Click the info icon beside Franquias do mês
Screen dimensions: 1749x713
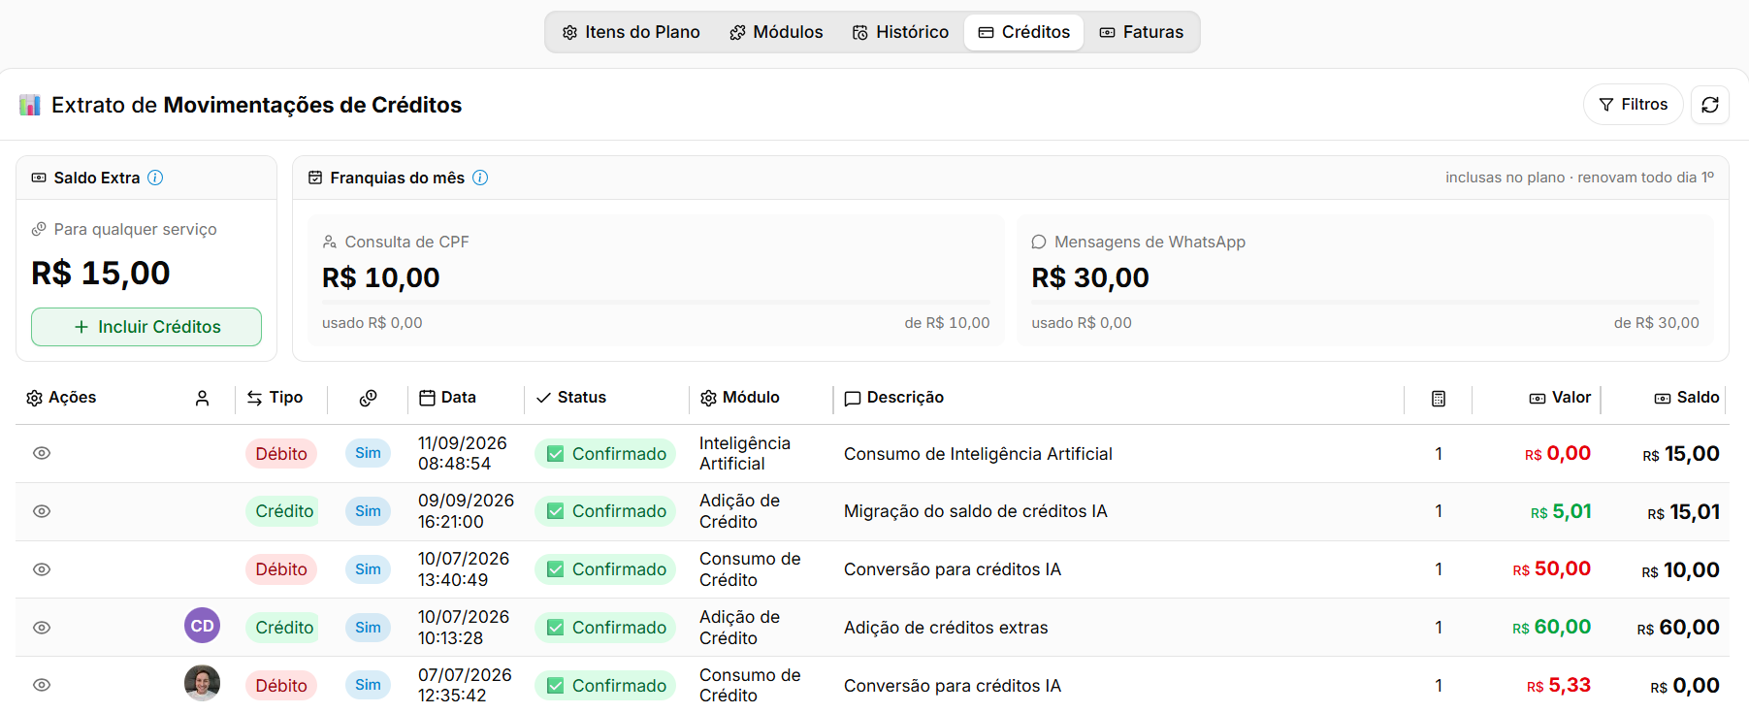point(480,178)
